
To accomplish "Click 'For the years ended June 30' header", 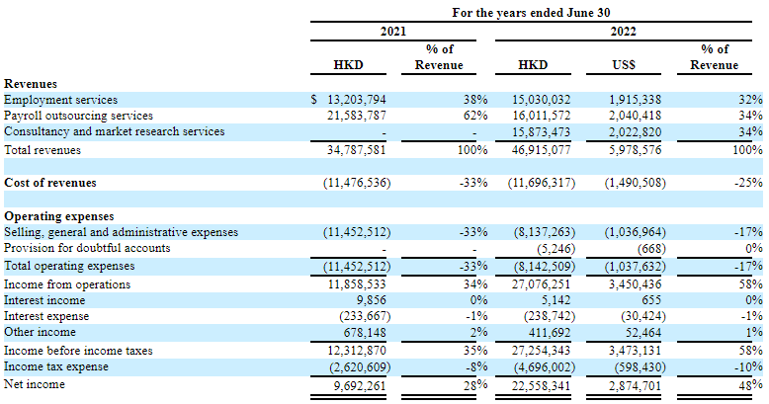I will coord(531,13).
